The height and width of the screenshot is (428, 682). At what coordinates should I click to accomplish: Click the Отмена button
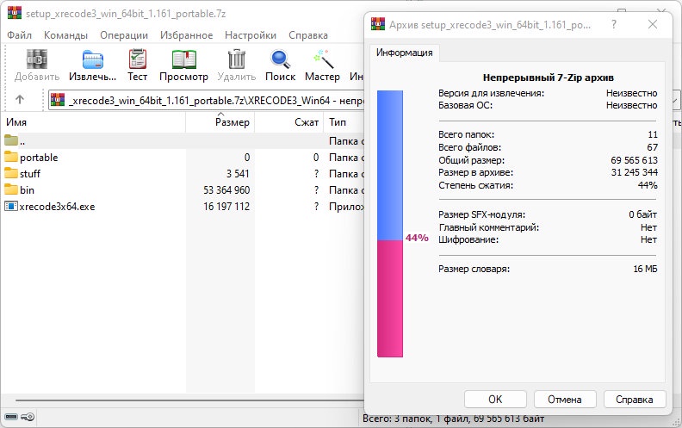[564, 400]
